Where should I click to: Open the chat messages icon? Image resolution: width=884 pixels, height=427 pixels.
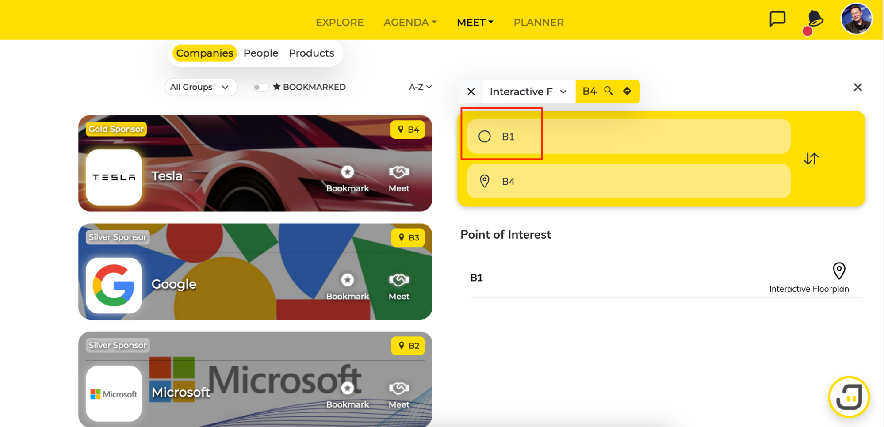pos(777,19)
